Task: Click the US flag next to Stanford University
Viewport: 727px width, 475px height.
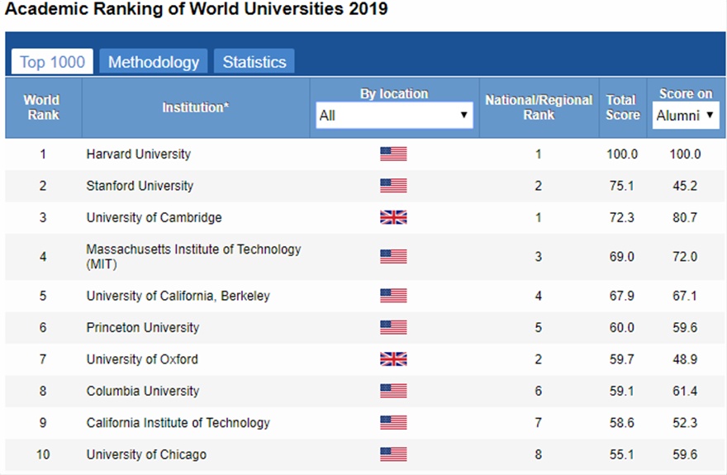Action: click(x=393, y=186)
